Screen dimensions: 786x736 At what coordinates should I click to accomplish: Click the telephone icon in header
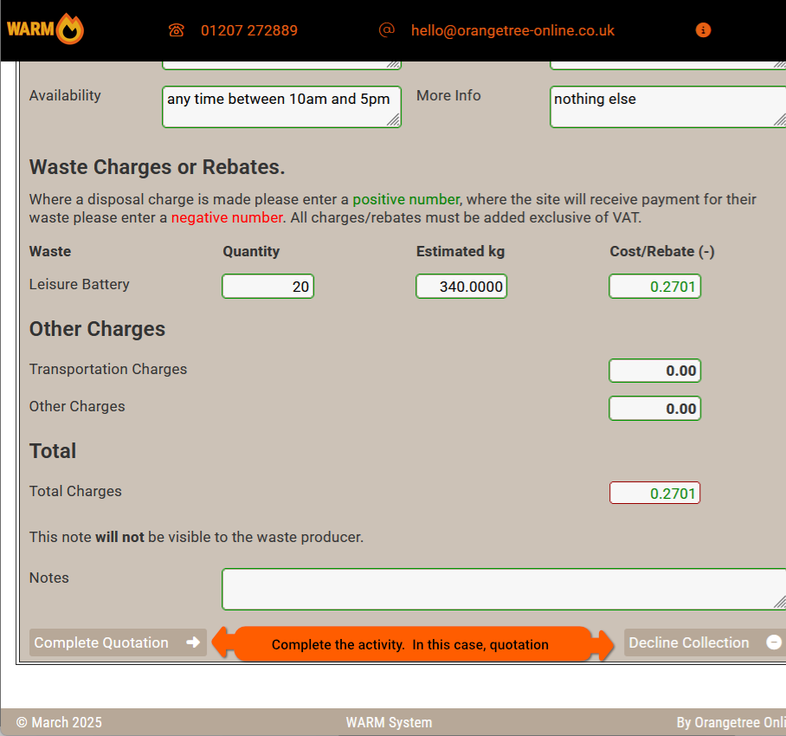tap(177, 30)
